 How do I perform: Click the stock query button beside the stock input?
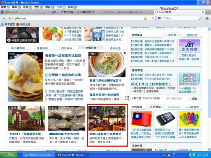pos(195,99)
